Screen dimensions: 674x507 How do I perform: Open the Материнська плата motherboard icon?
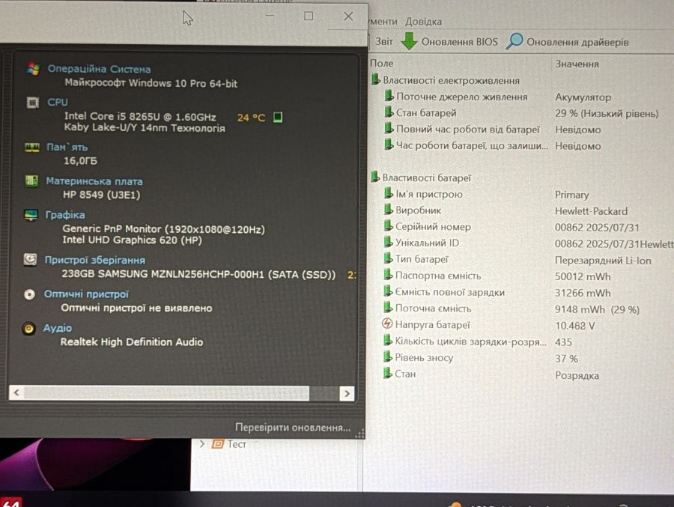[31, 181]
